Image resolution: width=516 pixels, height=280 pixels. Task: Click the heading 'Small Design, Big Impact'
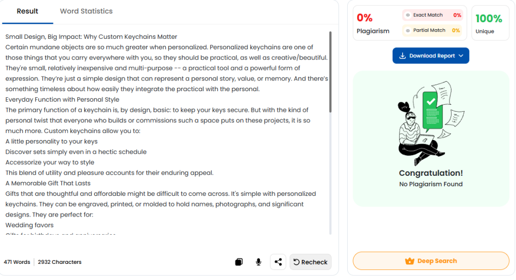coord(91,37)
